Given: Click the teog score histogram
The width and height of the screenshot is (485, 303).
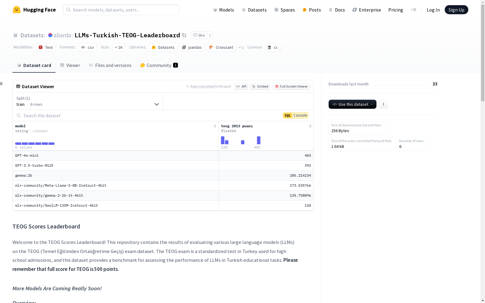Looking at the screenshot, I should point(241,140).
